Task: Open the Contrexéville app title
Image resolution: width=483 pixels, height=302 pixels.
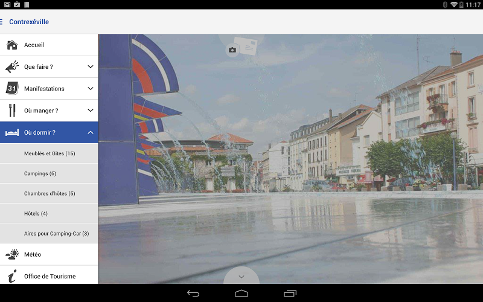Action: pyautogui.click(x=29, y=22)
